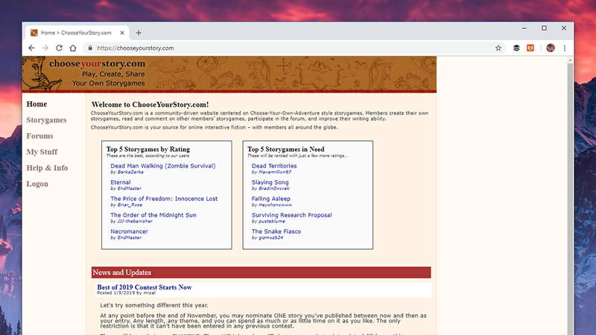Click the browser forward arrow
This screenshot has width=596, height=335.
[45, 48]
